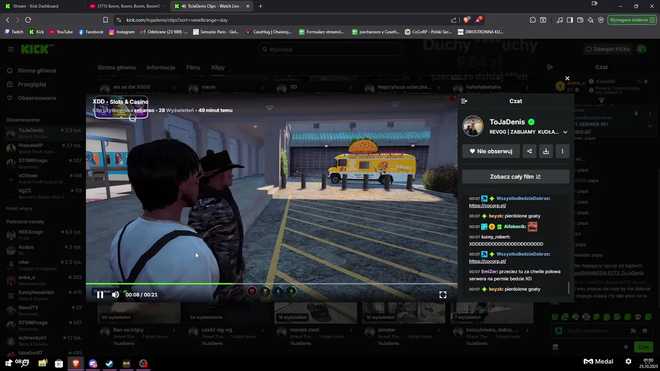Open OBS Studio taskbar icon
Screen dimensions: 660x371
tap(143, 363)
